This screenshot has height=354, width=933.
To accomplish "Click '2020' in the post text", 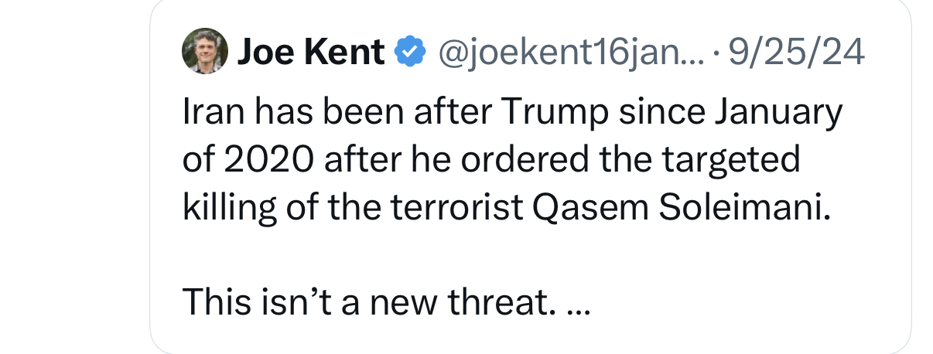I will 268,160.
